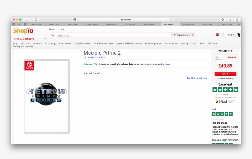The width and height of the screenshot is (252, 159).
Task: Expand the Shop by Category menu
Action: pyautogui.click(x=30, y=39)
